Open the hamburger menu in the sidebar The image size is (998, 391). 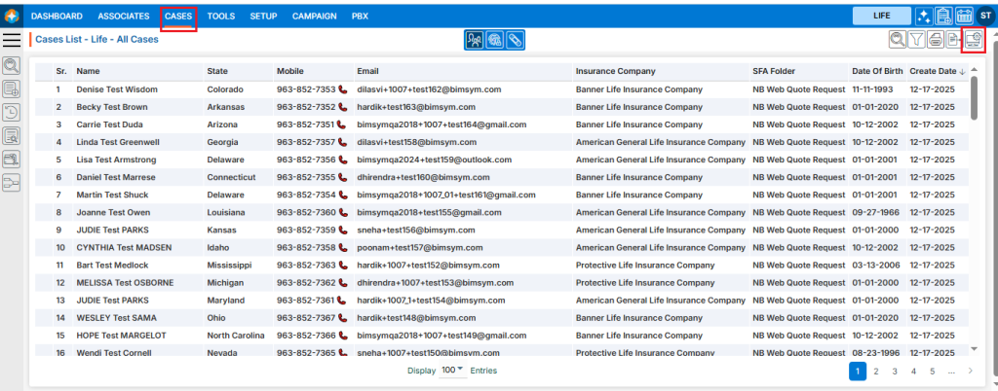click(x=13, y=40)
